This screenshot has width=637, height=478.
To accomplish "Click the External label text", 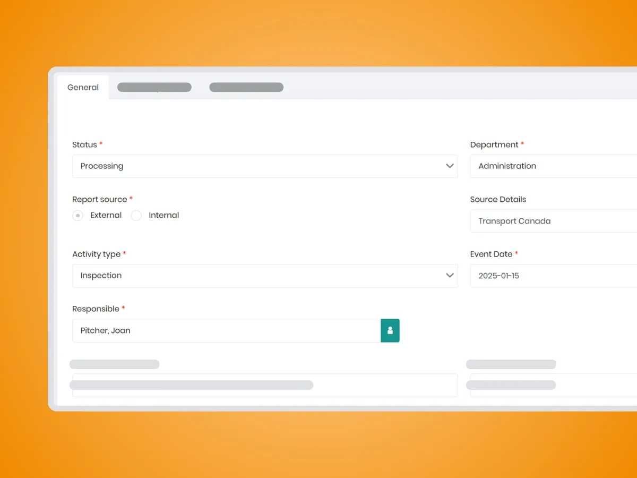I will 106,215.
